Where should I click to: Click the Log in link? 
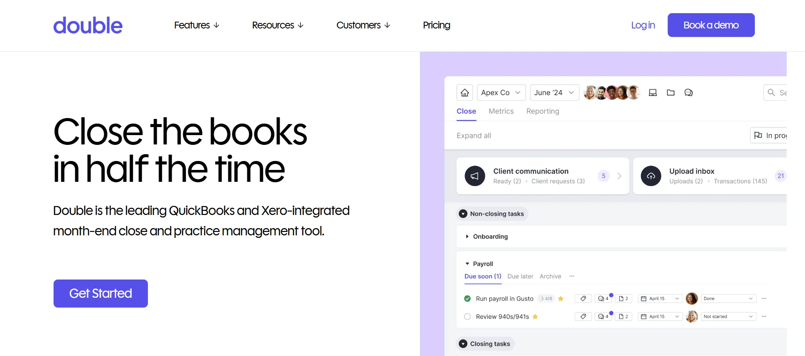[643, 25]
